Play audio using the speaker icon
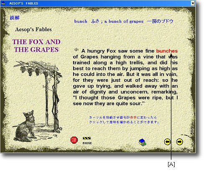The image size is (209, 175). tap(76, 50)
